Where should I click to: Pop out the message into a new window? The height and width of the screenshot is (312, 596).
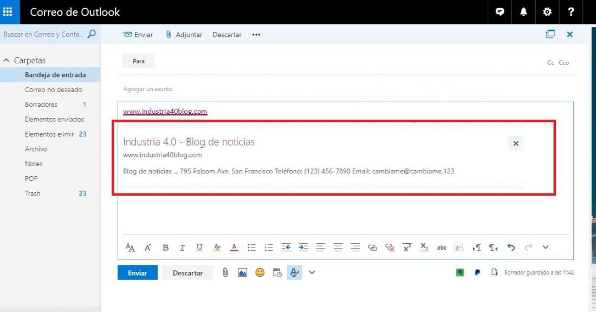[550, 34]
